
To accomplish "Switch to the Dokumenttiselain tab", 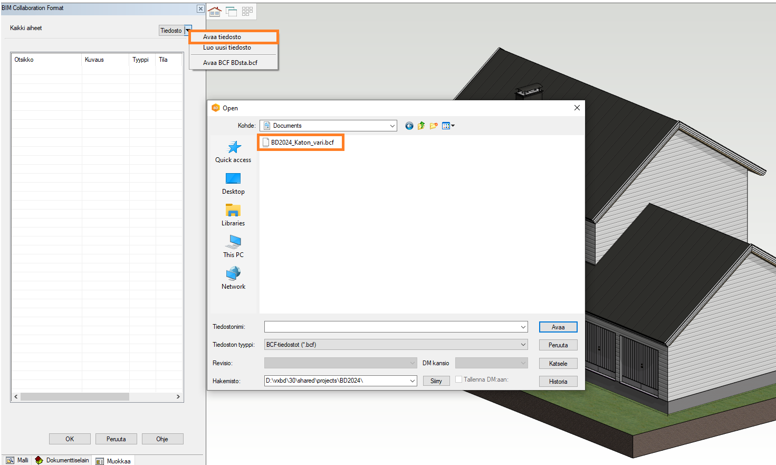I will (x=62, y=460).
